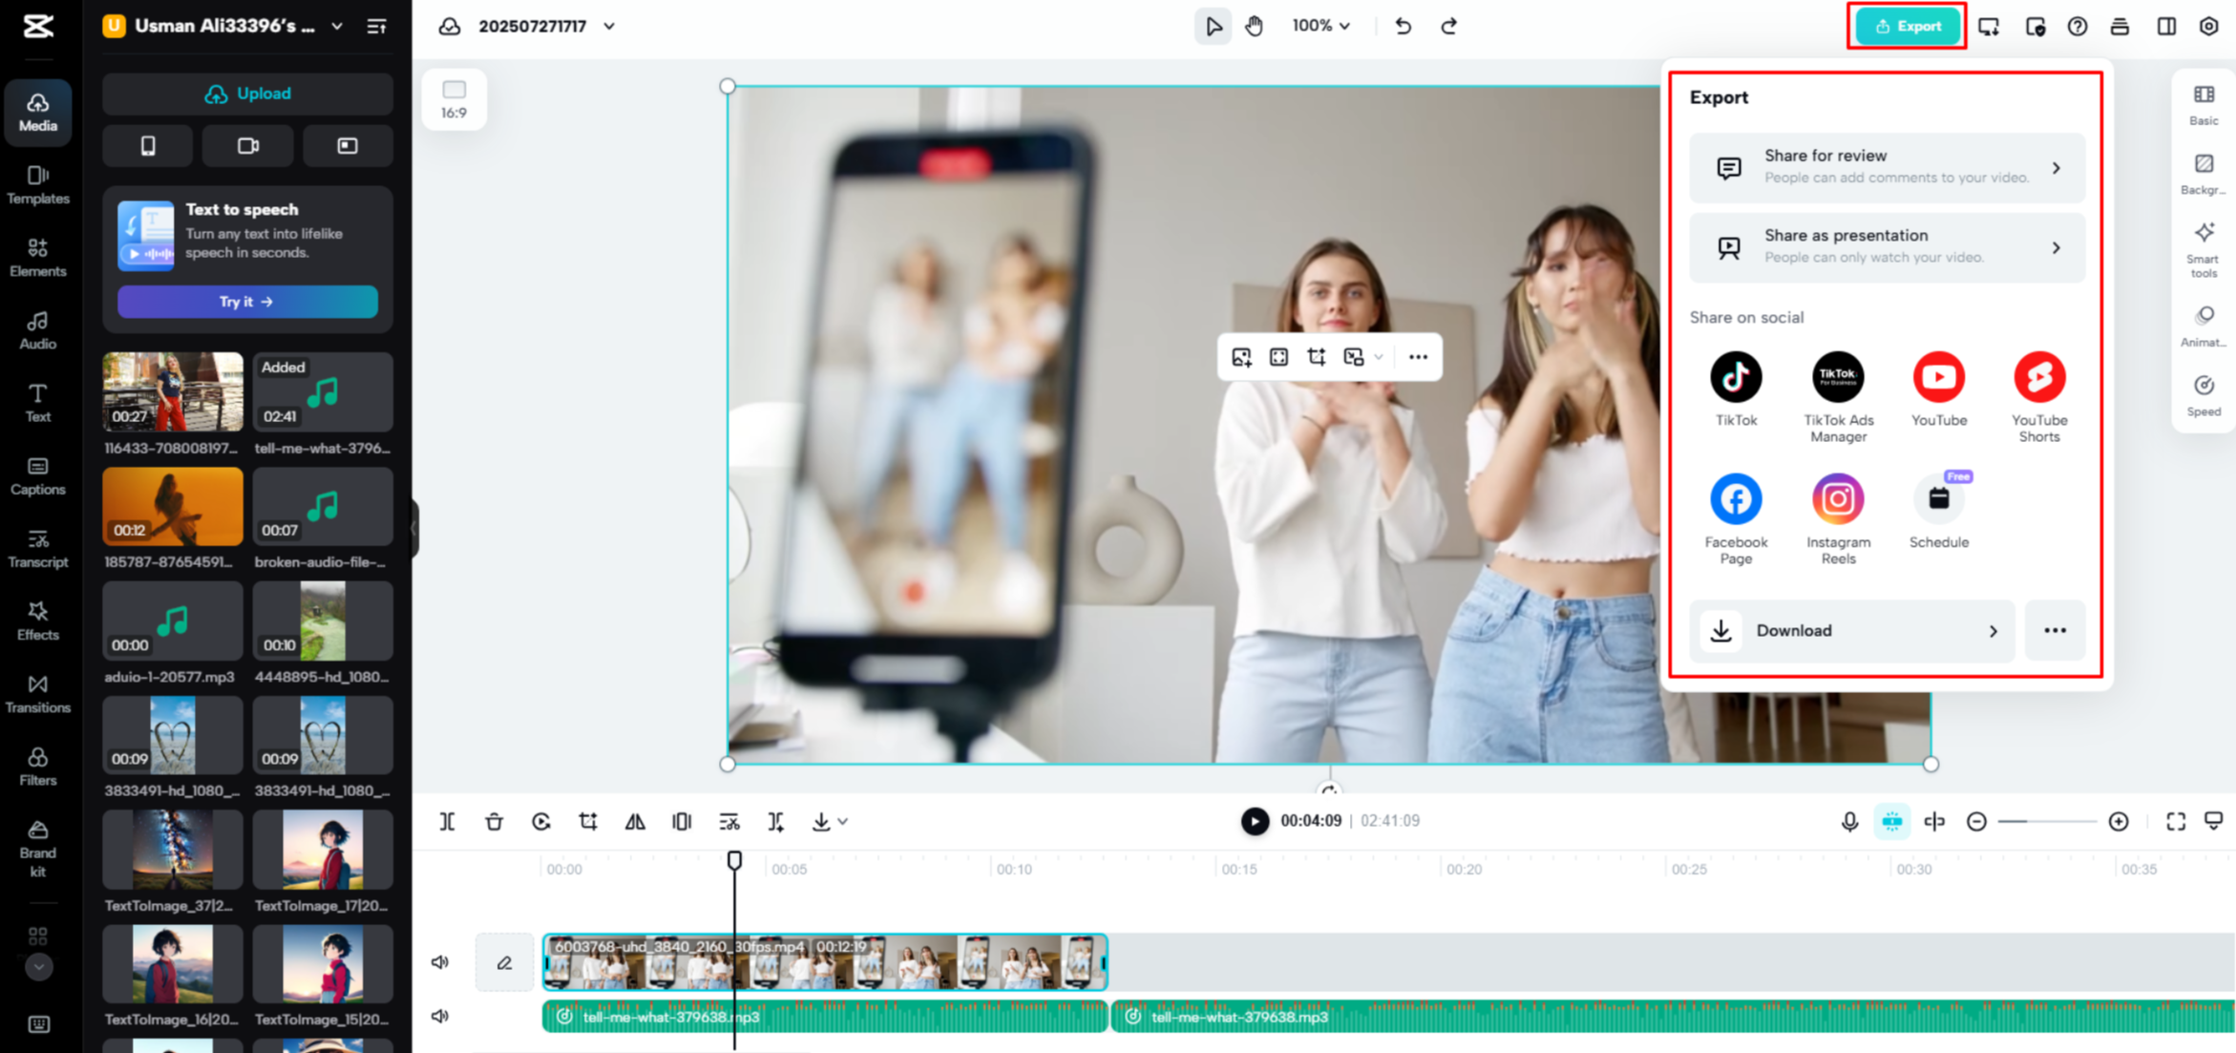
Task: Mute the audio track tell-me-what mp3
Action: [440, 1016]
